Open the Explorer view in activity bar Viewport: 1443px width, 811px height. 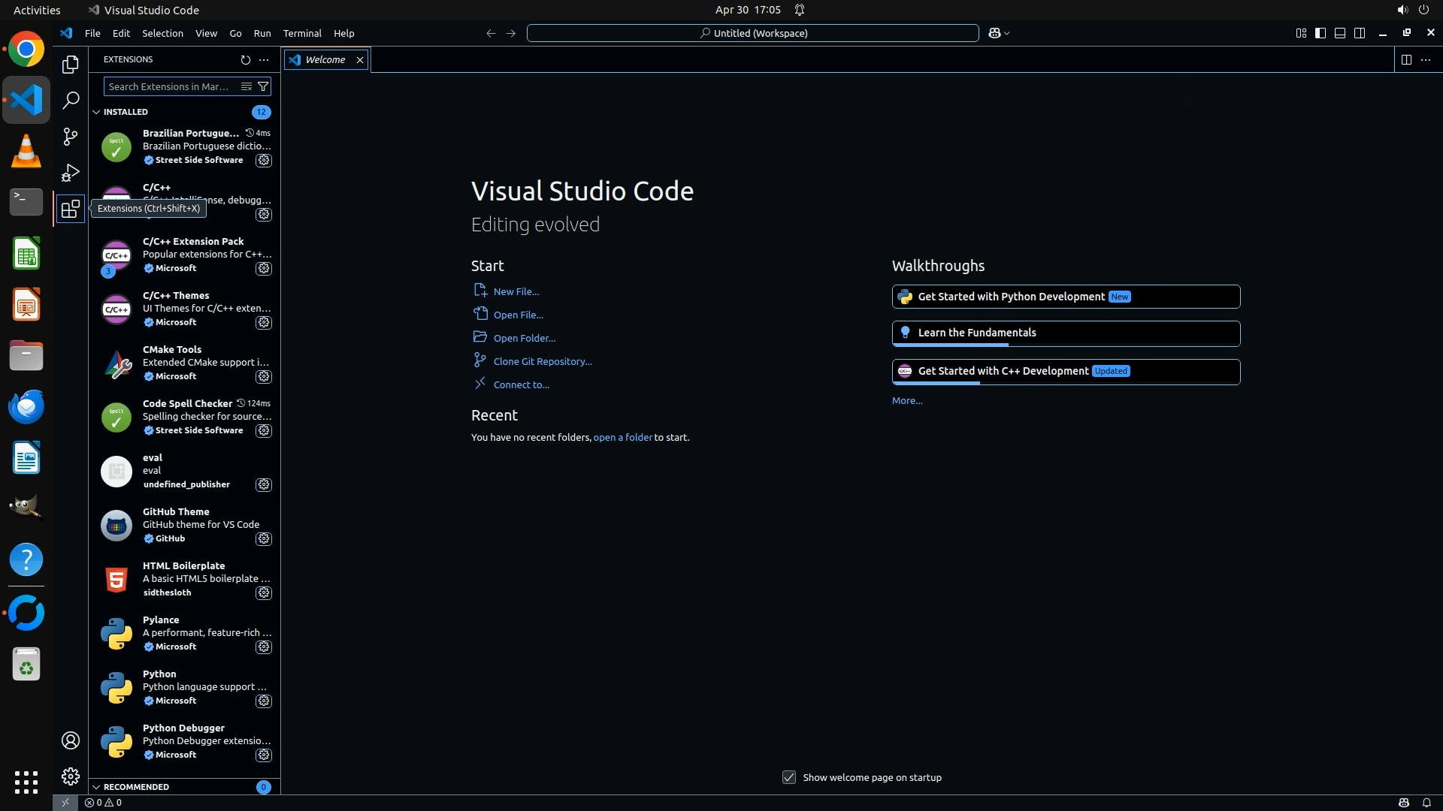(x=70, y=65)
